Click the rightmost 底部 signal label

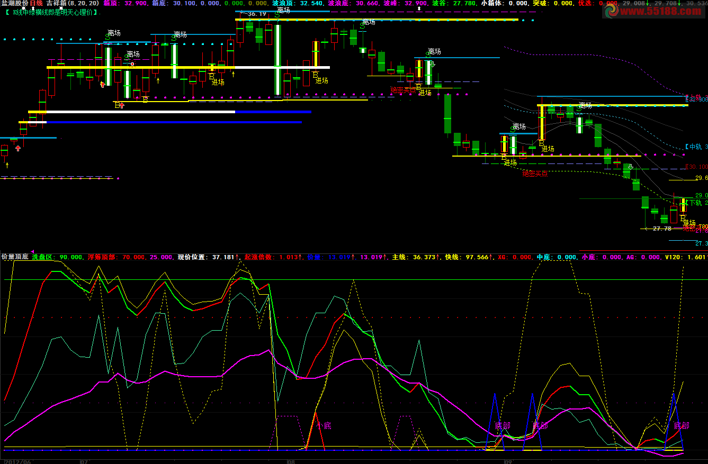[682, 425]
